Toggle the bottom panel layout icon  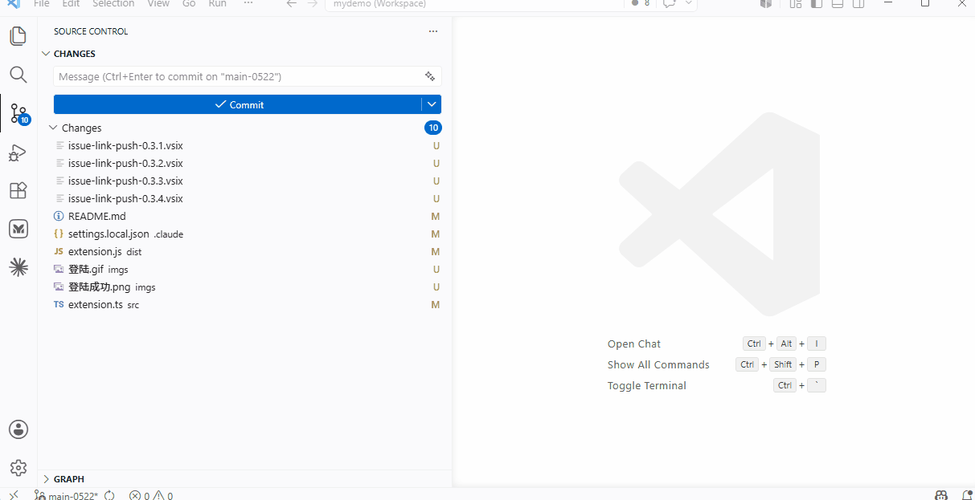[838, 4]
